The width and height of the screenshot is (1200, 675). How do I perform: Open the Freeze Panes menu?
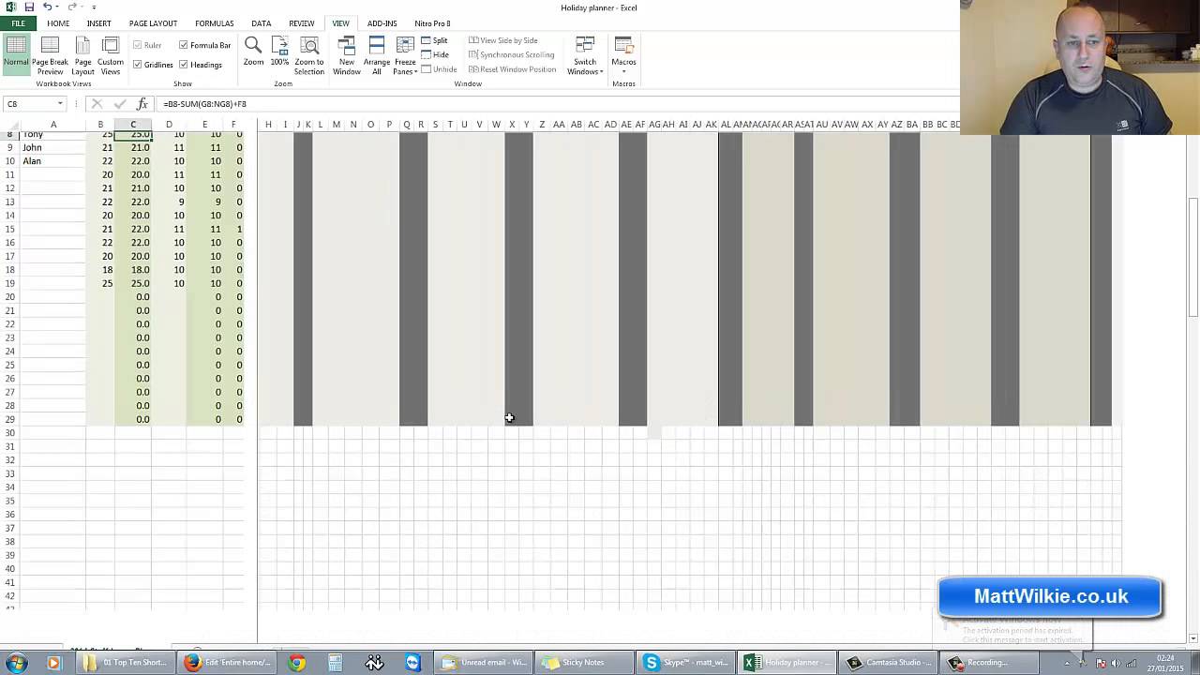[405, 55]
